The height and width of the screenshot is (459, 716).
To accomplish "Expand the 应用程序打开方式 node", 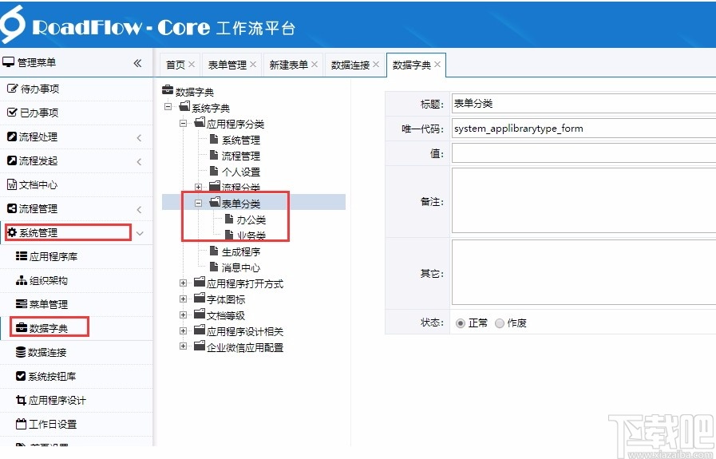I will pyautogui.click(x=183, y=283).
